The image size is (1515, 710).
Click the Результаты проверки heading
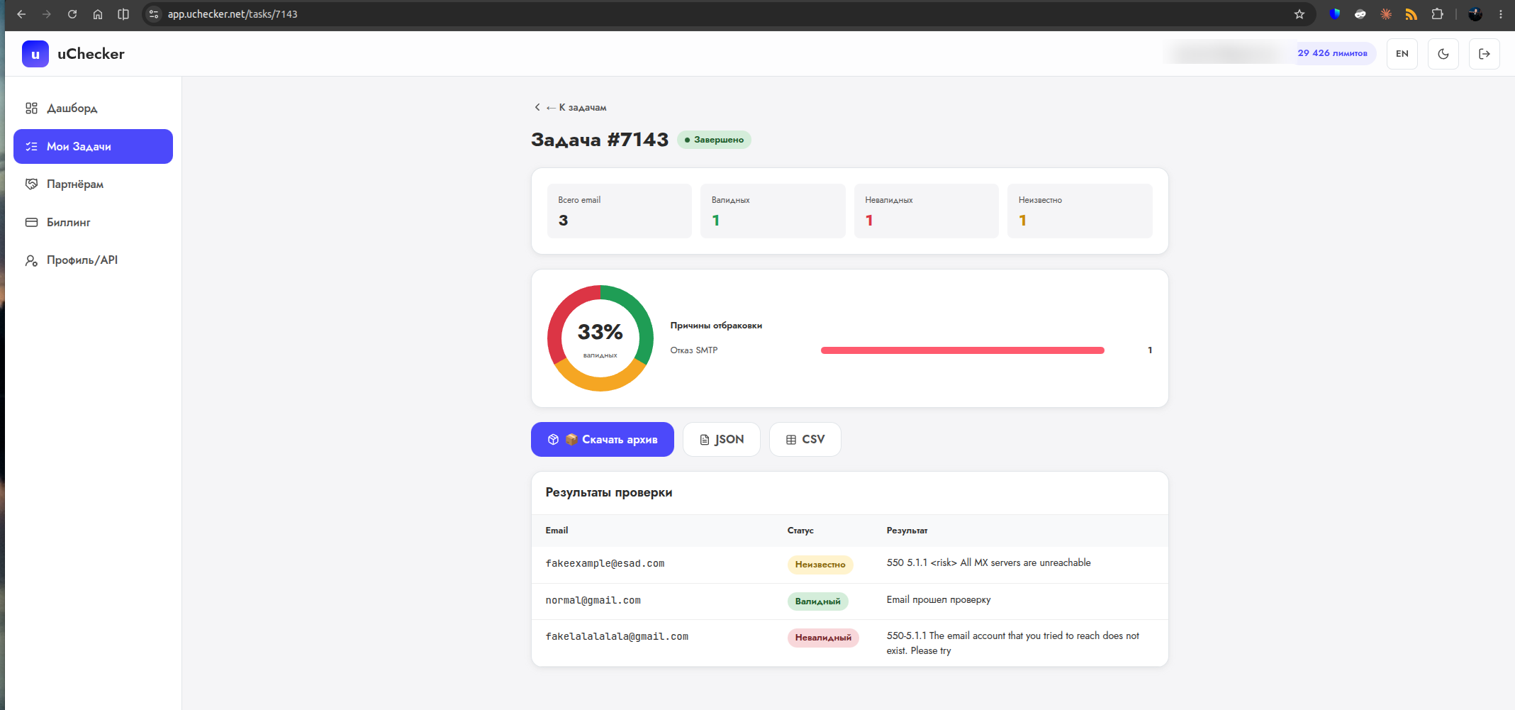point(609,492)
